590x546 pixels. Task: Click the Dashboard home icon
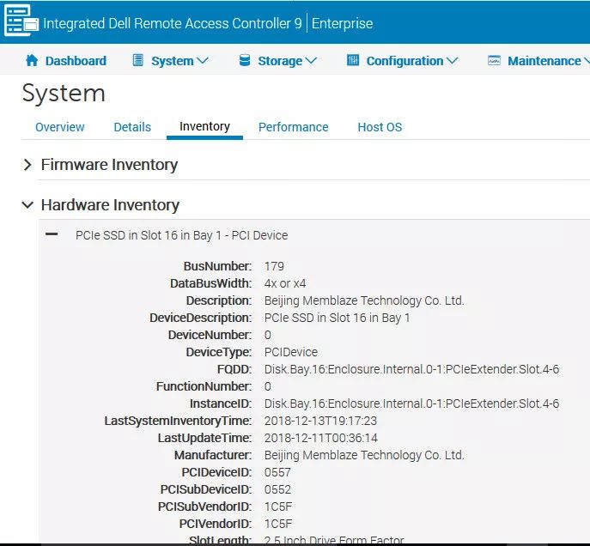pyautogui.click(x=32, y=60)
